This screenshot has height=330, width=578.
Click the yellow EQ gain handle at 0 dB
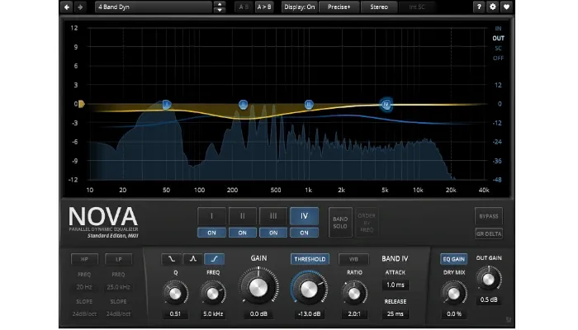click(82, 104)
